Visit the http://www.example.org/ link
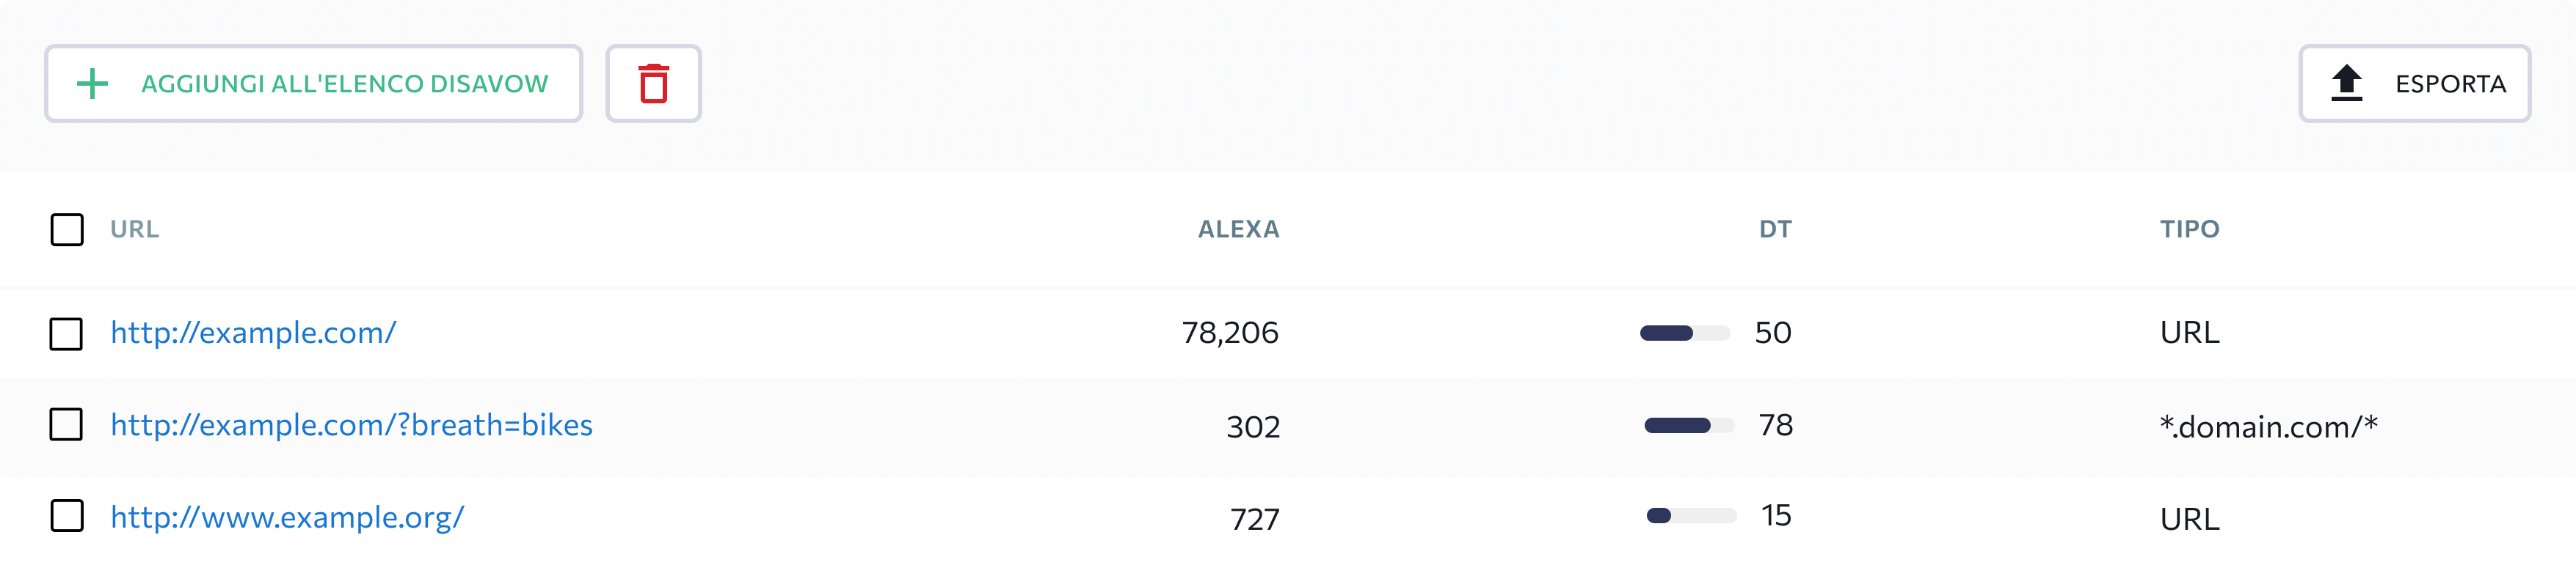 (x=287, y=517)
